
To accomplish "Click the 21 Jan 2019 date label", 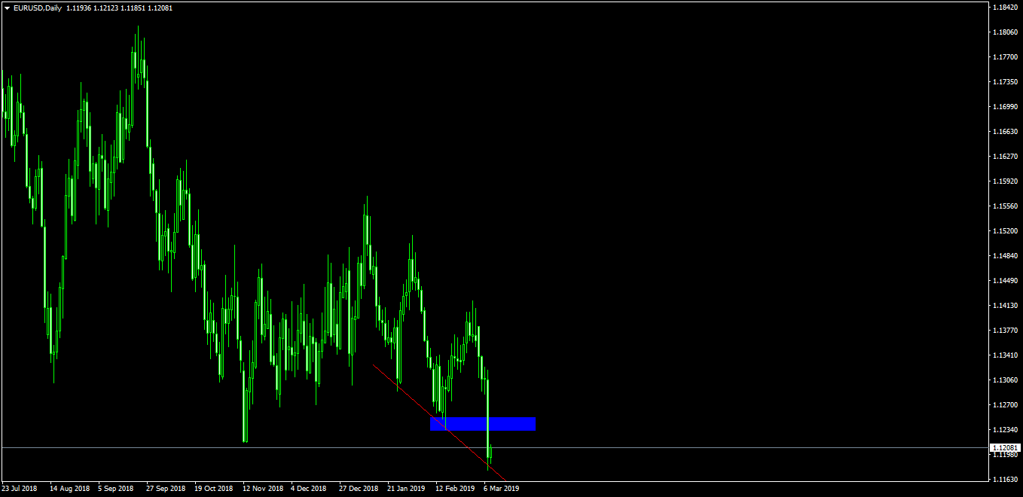I will tap(406, 488).
